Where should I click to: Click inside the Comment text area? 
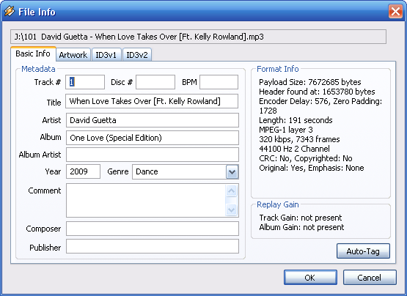[x=146, y=200]
